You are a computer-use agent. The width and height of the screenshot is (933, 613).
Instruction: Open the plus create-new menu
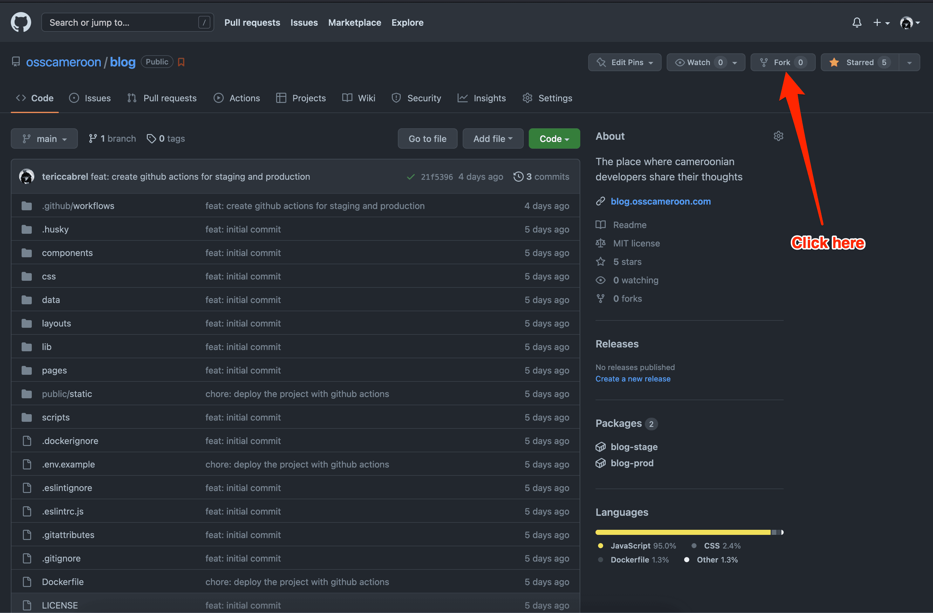[x=881, y=23]
